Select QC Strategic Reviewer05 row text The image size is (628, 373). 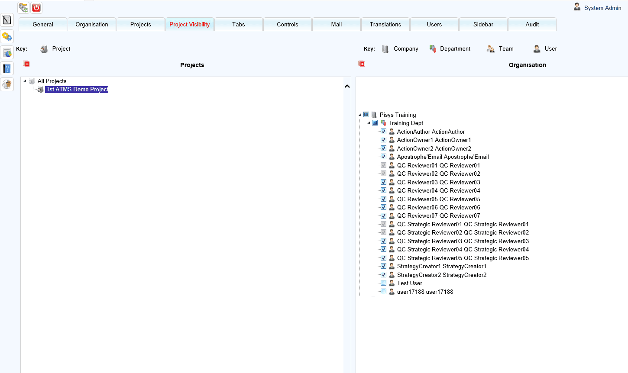coord(463,258)
